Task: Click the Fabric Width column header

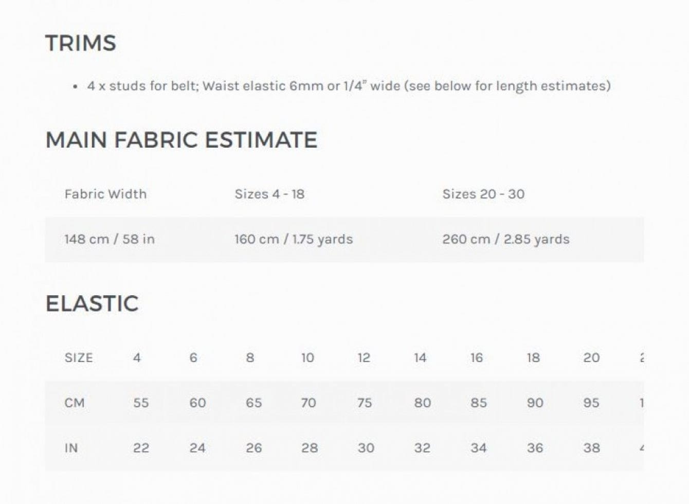Action: point(105,194)
